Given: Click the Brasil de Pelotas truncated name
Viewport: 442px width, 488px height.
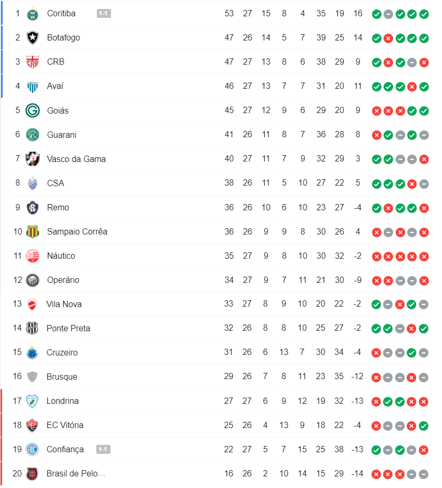Looking at the screenshot, I should click(76, 473).
